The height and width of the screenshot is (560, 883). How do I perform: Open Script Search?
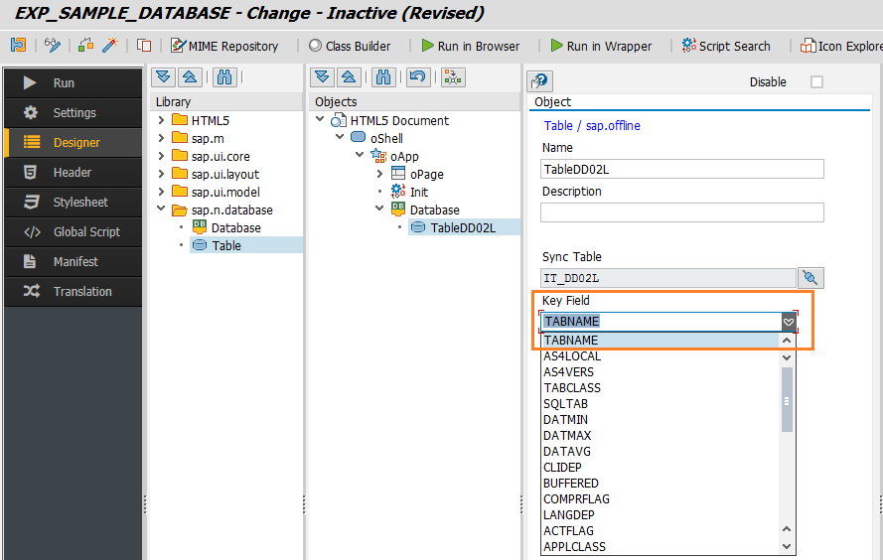coord(726,46)
